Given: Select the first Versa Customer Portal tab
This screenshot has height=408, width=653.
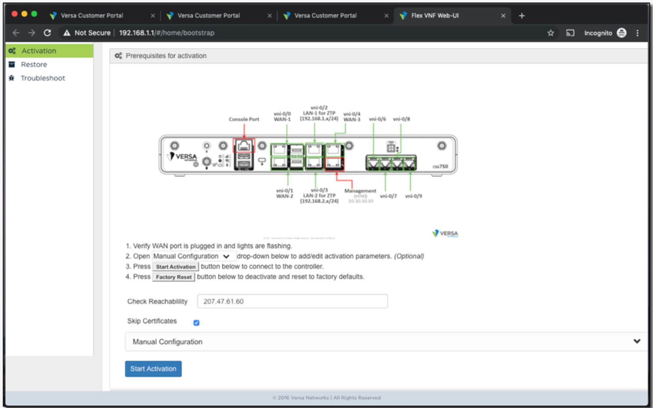Looking at the screenshot, I should tap(94, 16).
